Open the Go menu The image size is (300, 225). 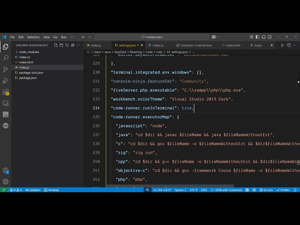pyautogui.click(x=55, y=37)
